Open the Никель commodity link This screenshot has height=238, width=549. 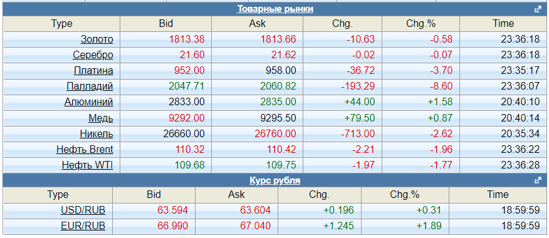click(x=97, y=133)
